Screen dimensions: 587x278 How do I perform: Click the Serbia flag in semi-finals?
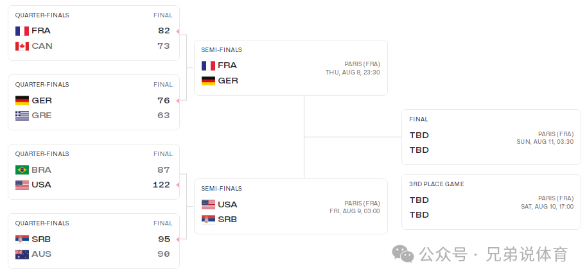[x=208, y=220]
